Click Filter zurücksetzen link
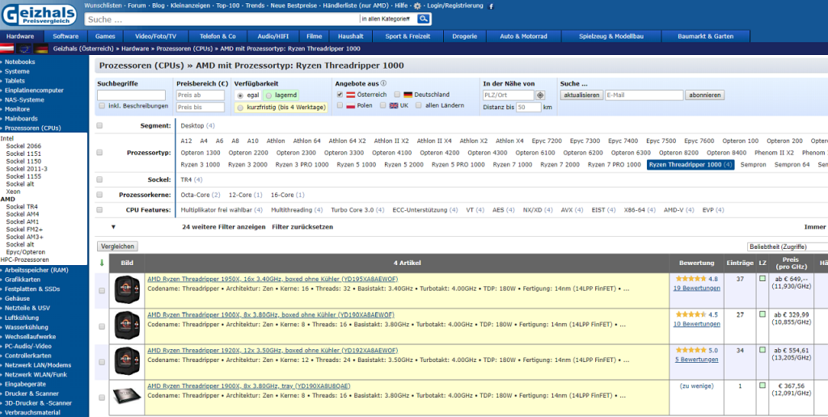The width and height of the screenshot is (828, 417). (x=302, y=227)
